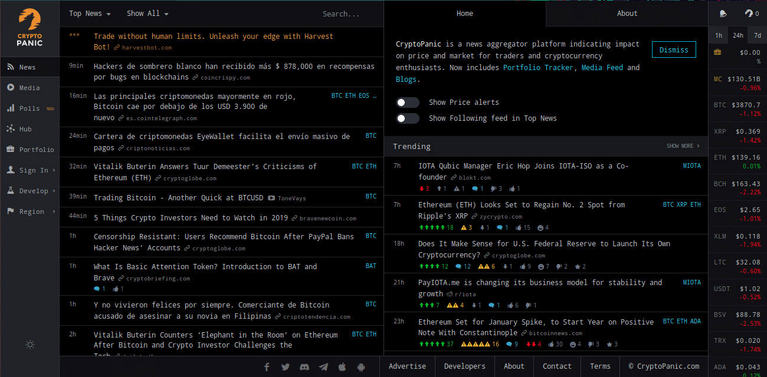Open '5 Things Crypto Investors Need to Watch' article
Image resolution: width=767 pixels, height=377 pixels.
[x=191, y=218]
